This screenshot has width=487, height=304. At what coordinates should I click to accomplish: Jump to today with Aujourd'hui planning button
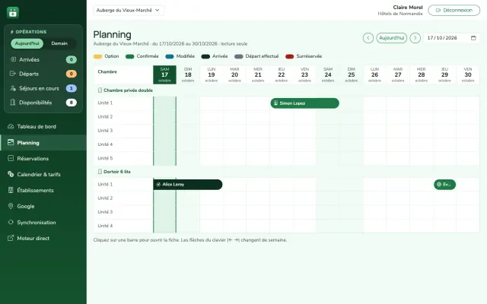tap(392, 38)
